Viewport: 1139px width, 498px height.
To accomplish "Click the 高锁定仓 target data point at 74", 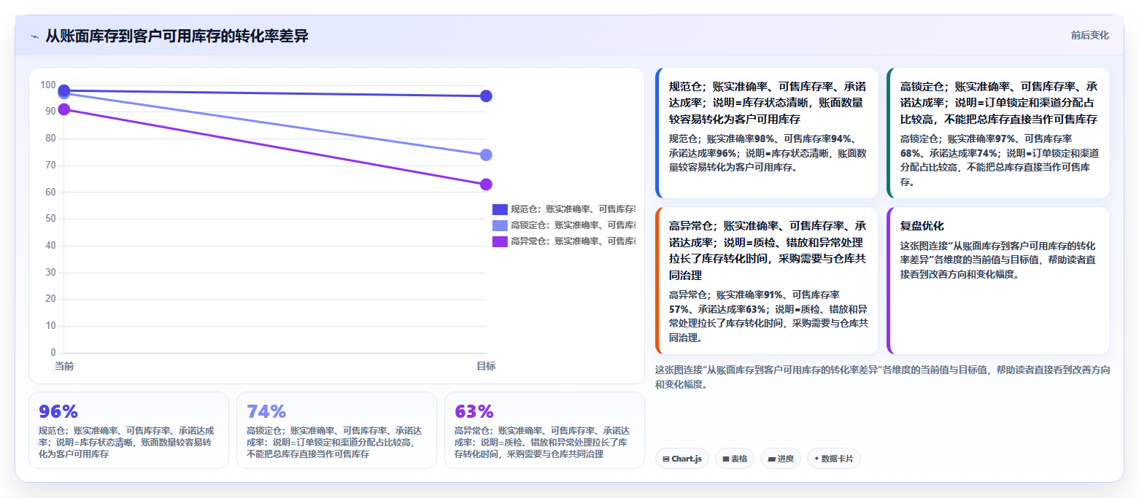I will [x=486, y=155].
